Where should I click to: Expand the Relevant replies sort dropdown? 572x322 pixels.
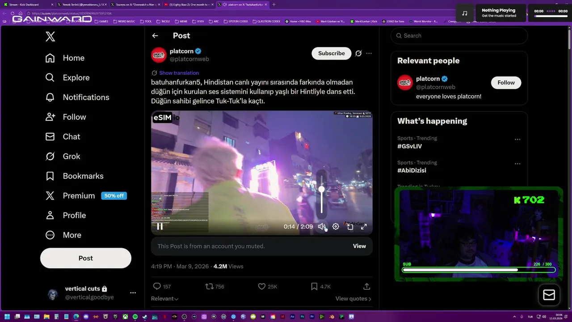click(165, 299)
